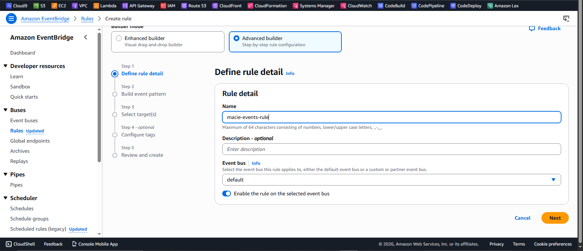Open the Rules item in the sidebar

pyautogui.click(x=17, y=131)
